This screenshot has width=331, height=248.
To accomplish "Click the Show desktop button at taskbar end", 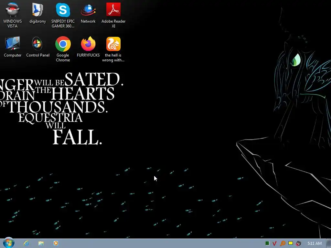I will [329, 243].
